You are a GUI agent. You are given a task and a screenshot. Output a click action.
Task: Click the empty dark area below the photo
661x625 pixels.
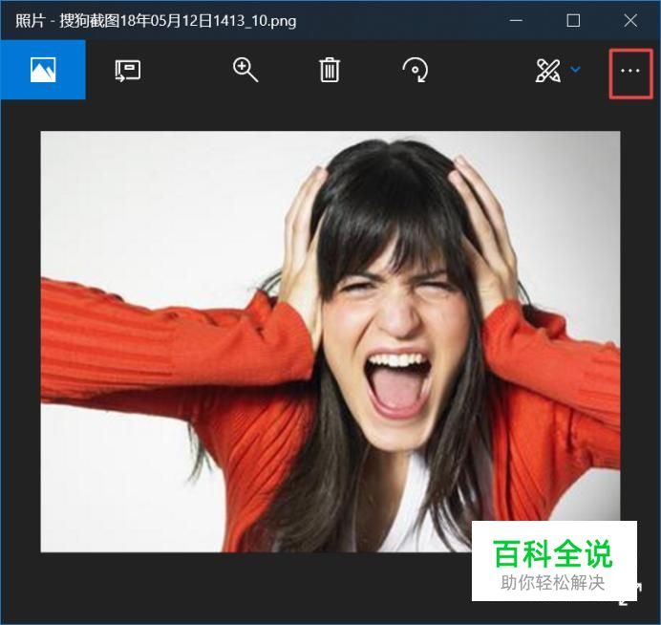239,588
